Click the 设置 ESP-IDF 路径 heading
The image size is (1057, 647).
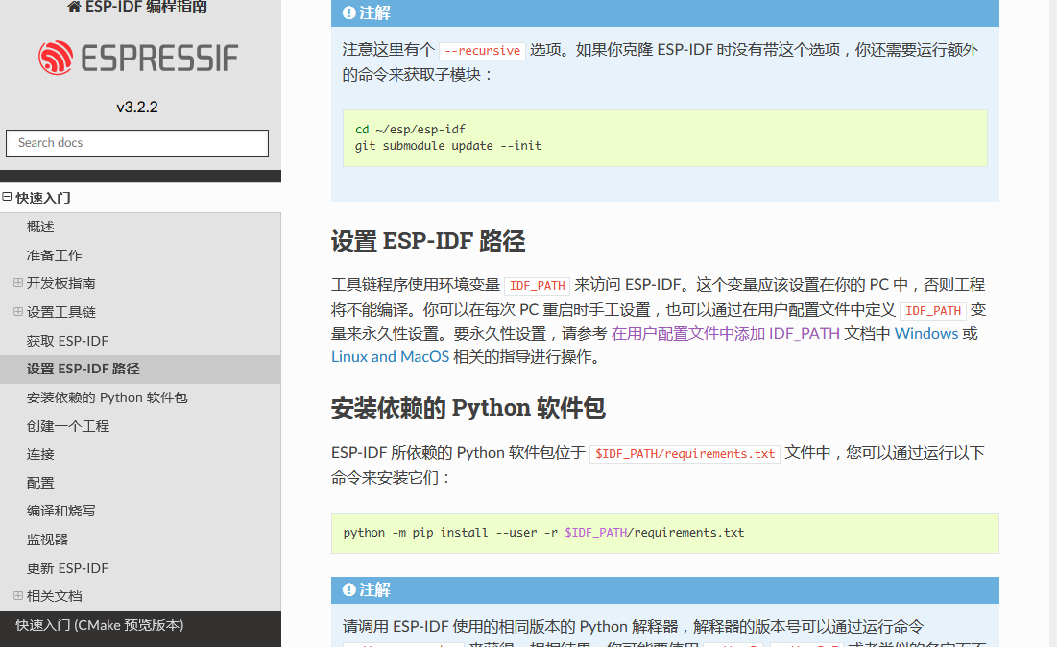428,241
